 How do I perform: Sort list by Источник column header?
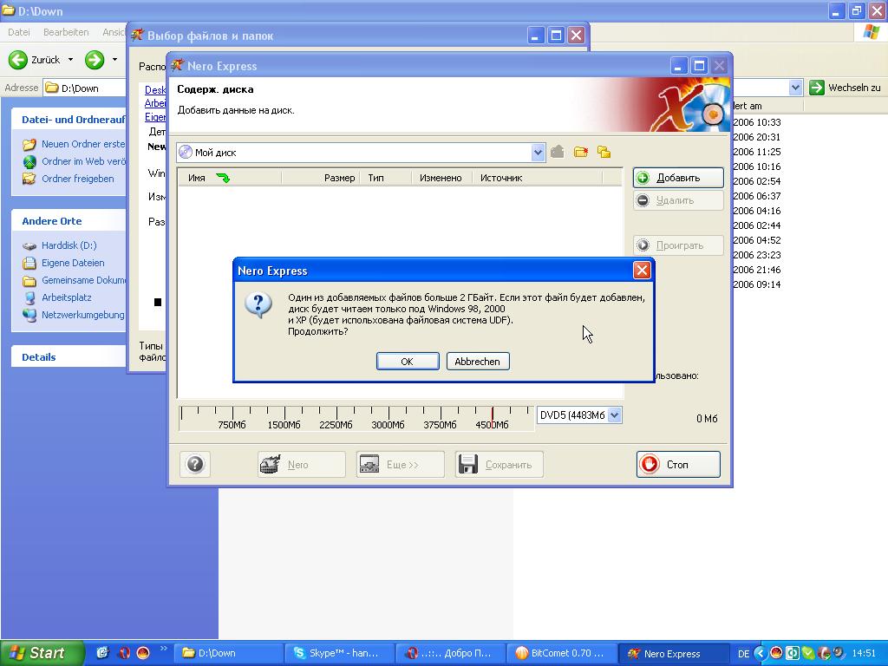tap(537, 178)
